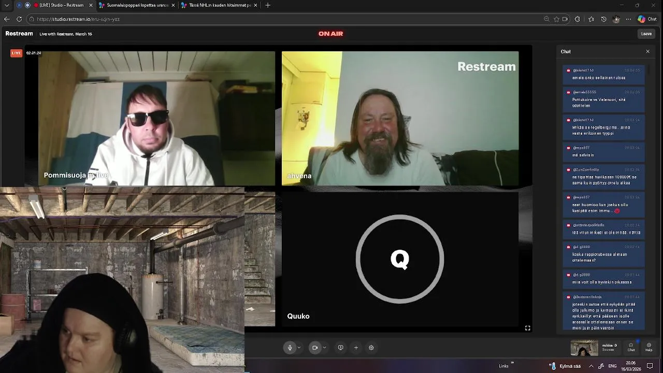Click the fullscreen expand icon
663x373 pixels.
[x=527, y=328]
